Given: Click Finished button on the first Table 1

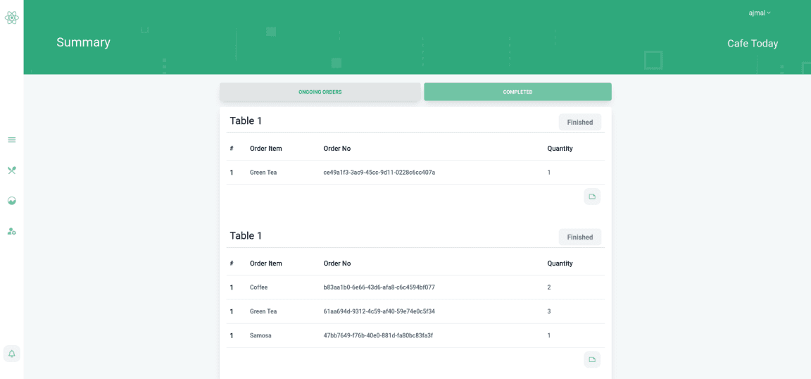Looking at the screenshot, I should tap(579, 123).
